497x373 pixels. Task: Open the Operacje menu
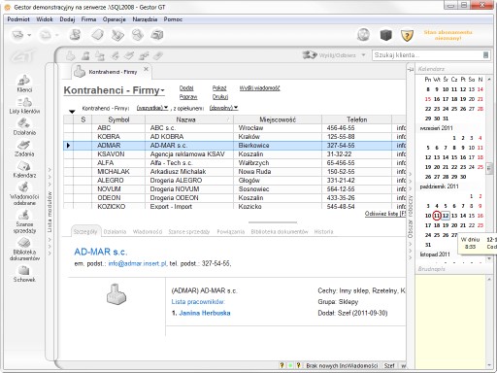[114, 19]
